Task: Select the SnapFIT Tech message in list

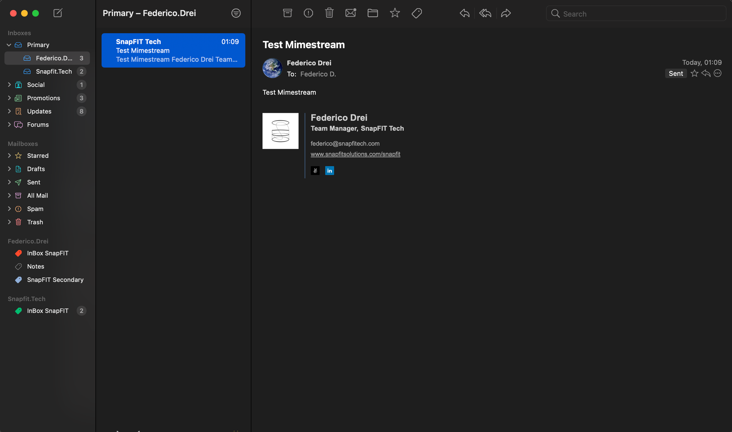Action: coord(173,50)
